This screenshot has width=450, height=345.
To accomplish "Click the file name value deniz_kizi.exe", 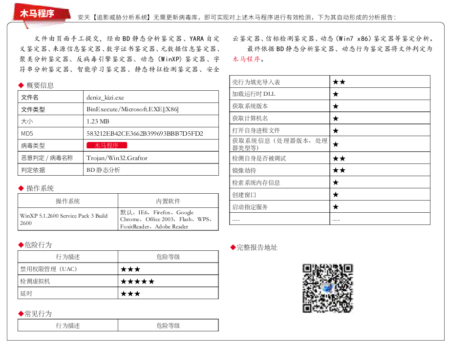I will (x=106, y=98).
